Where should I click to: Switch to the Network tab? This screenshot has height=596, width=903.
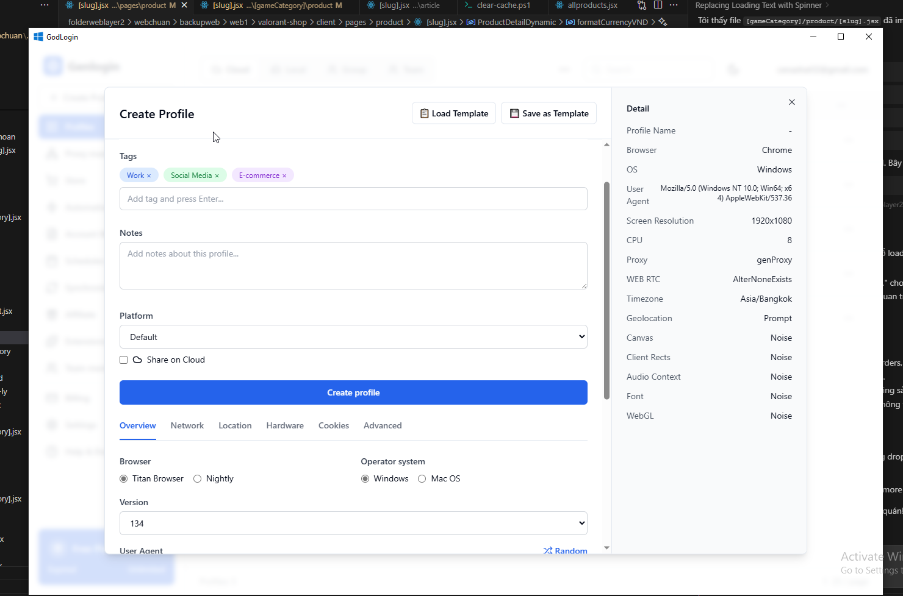tap(187, 425)
